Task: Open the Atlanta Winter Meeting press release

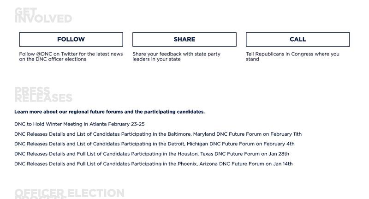Action: coord(79,124)
